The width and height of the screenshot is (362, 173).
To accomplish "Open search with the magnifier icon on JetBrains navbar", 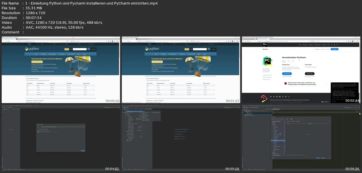I will 332,45.
